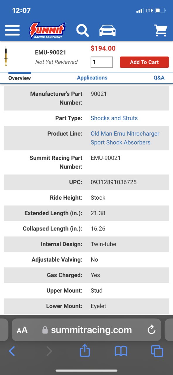Tap the Summit Racing logo
This screenshot has height=375, width=173.
(48, 30)
